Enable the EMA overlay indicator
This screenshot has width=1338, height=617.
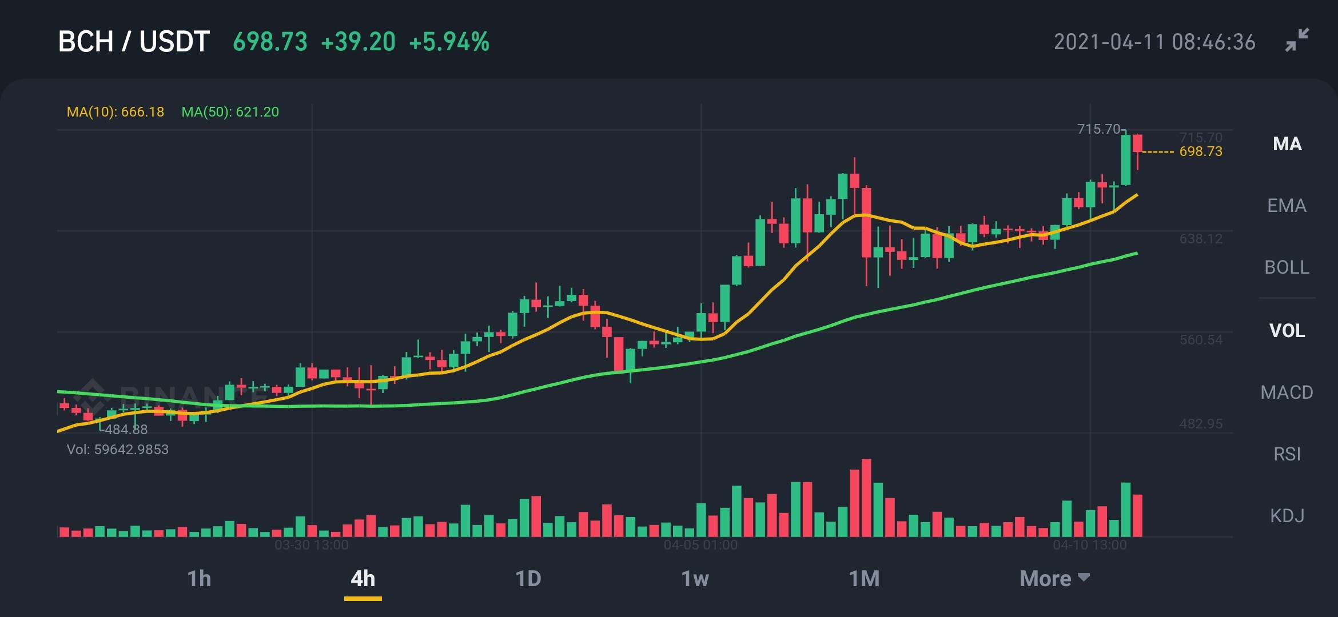[1287, 206]
